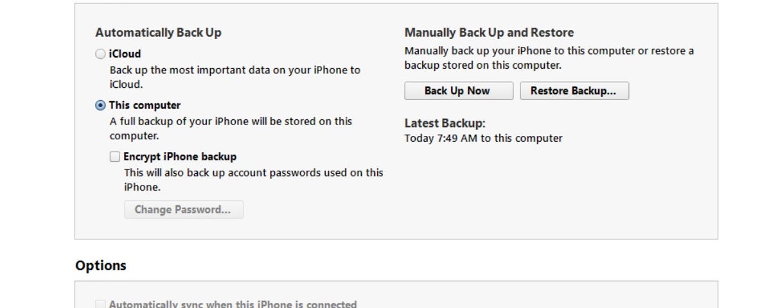This screenshot has height=308, width=769.
Task: Click the This computer option label
Action: 145,105
